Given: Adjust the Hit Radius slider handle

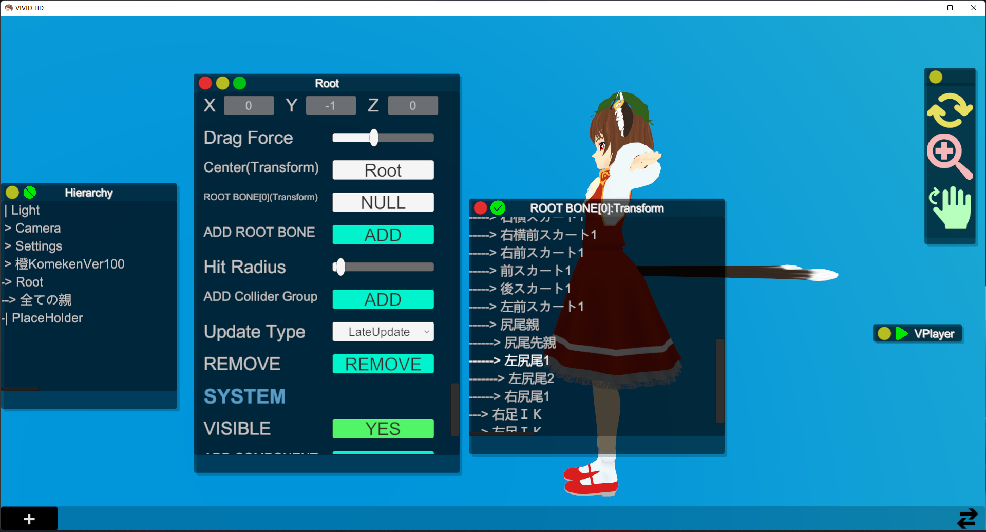Looking at the screenshot, I should pyautogui.click(x=339, y=267).
